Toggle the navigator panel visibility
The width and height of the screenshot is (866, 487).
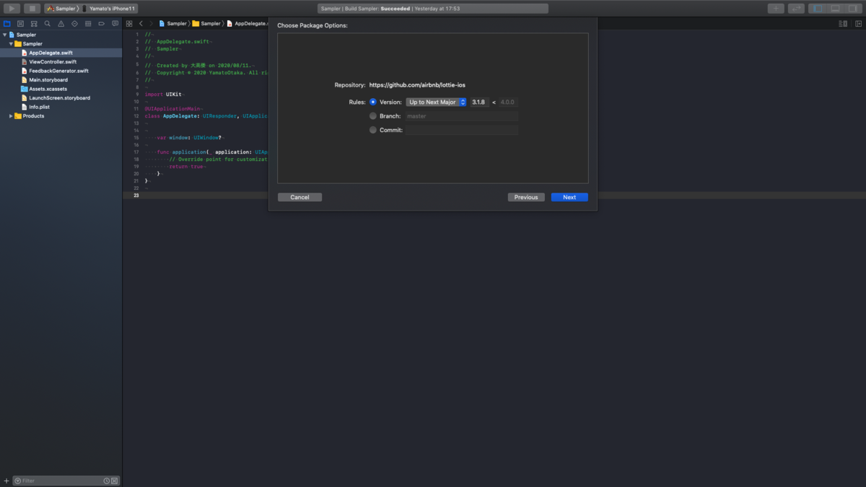point(818,9)
